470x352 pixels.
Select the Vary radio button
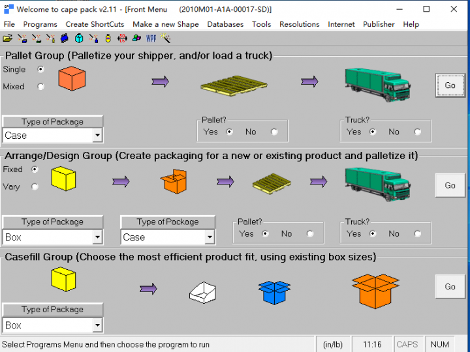tap(35, 186)
